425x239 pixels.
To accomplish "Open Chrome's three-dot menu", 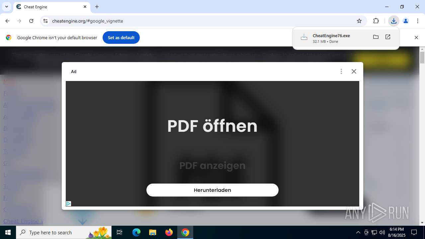I will [x=418, y=21].
